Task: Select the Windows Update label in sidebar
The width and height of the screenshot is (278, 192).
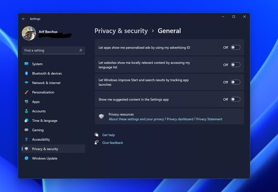Action: [45, 158]
